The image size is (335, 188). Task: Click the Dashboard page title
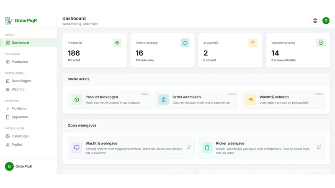click(74, 18)
